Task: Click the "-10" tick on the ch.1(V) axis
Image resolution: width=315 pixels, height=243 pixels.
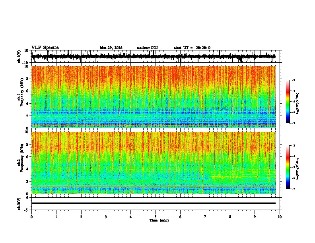Action: click(x=26, y=63)
